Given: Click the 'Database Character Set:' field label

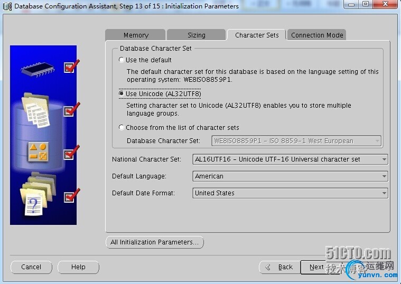Looking at the screenshot, I should point(163,141).
